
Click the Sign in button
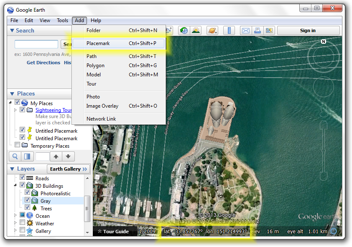tap(308, 30)
